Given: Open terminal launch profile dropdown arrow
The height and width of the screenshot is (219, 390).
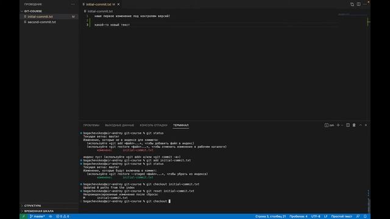Looking at the screenshot, I should click(x=342, y=125).
